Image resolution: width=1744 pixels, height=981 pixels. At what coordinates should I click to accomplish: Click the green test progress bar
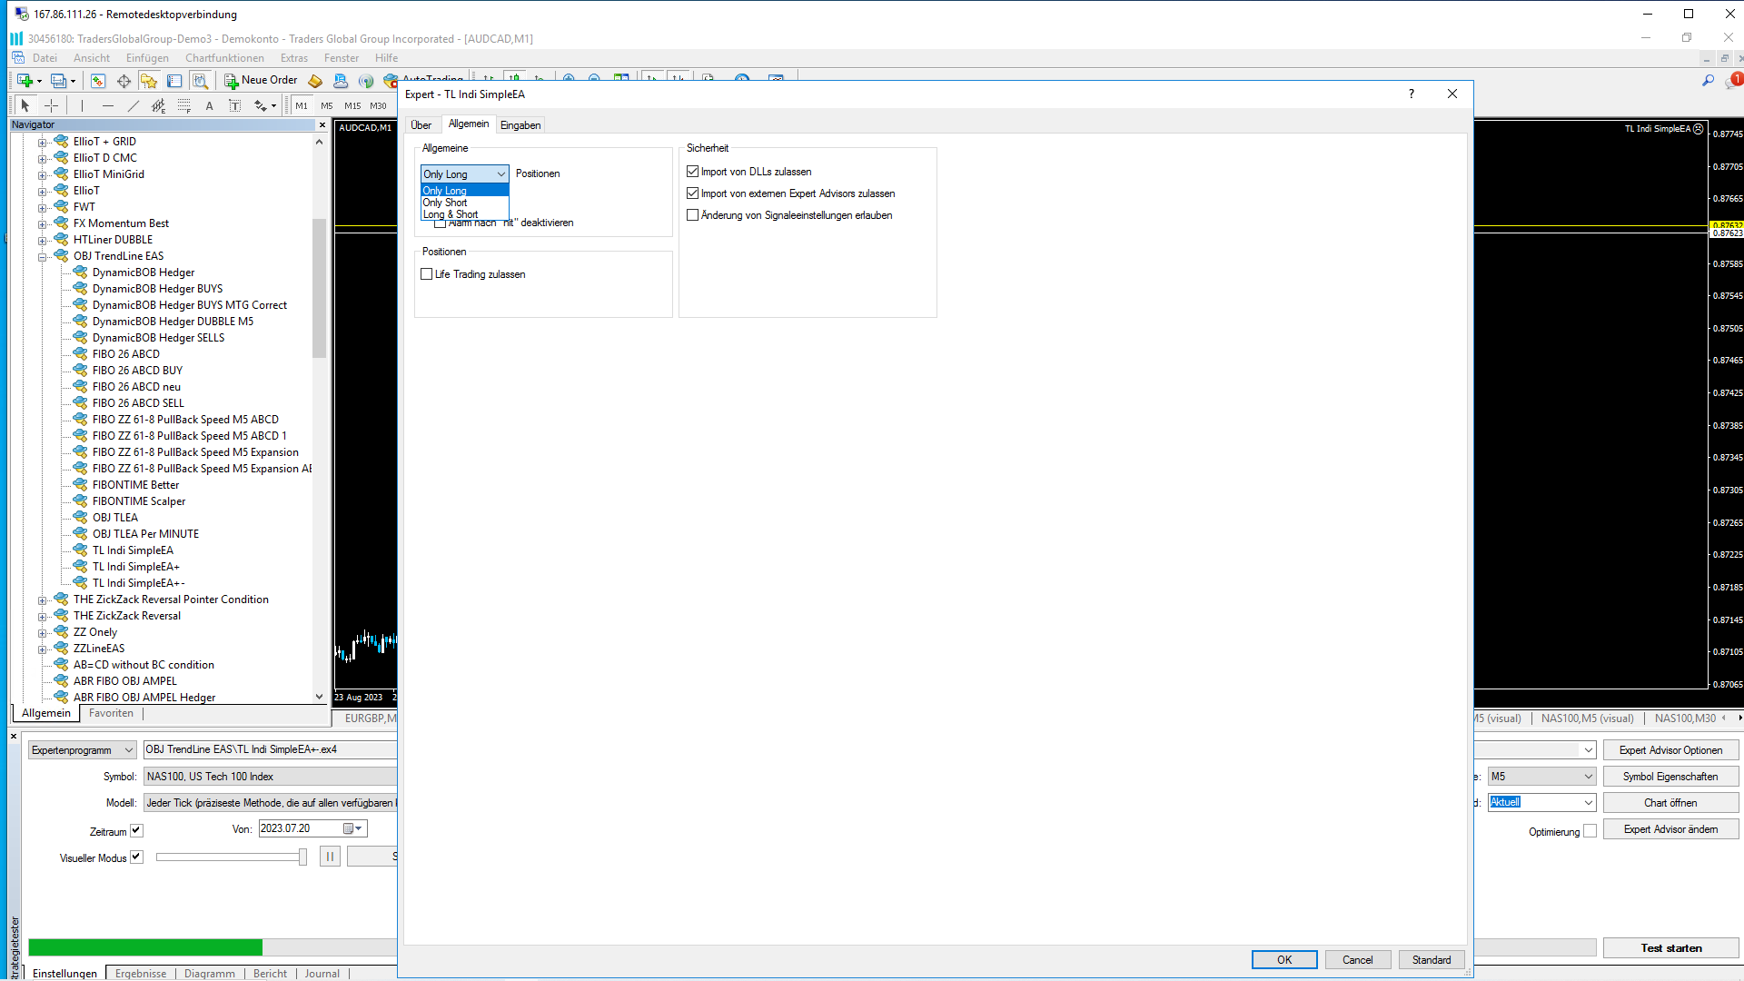145,947
